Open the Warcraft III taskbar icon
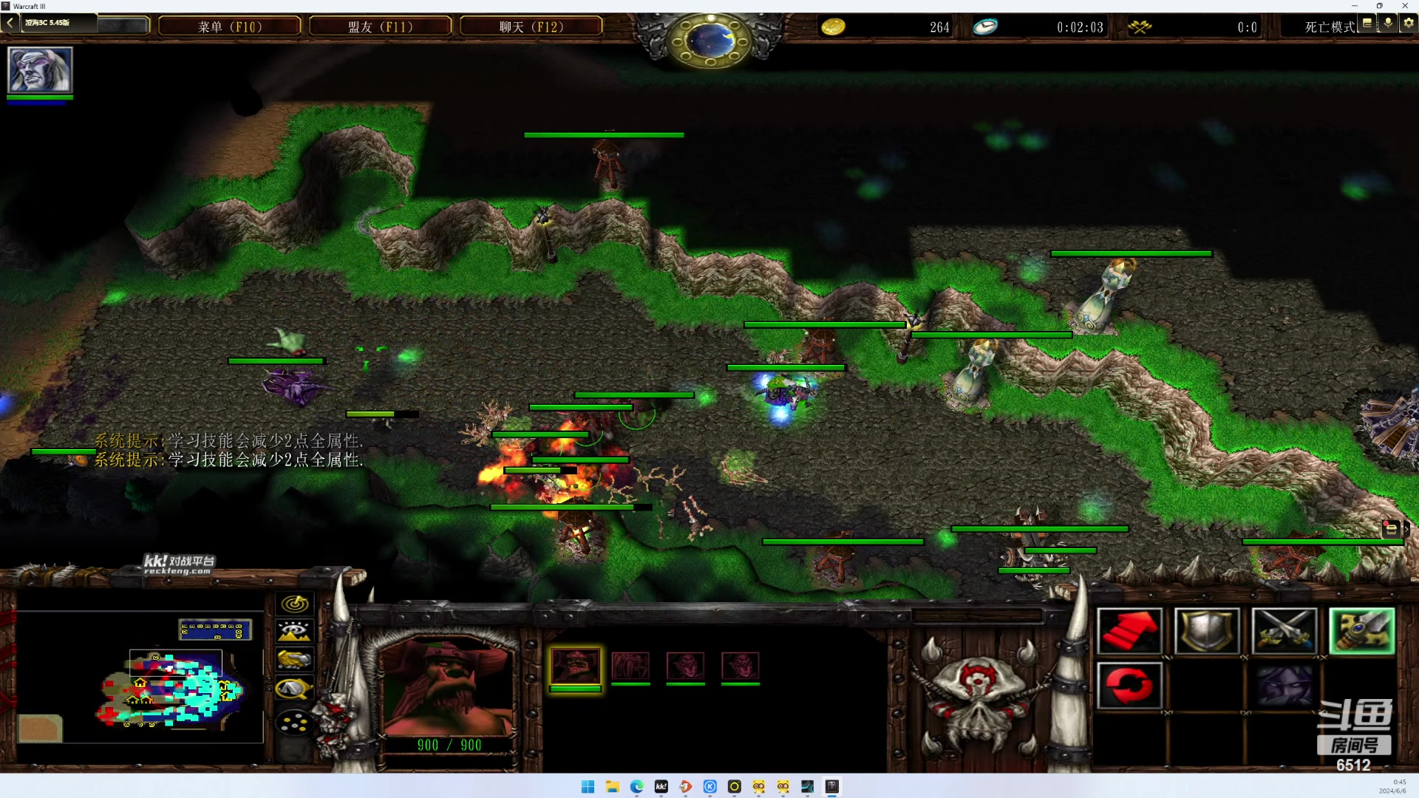The height and width of the screenshot is (798, 1419). point(832,786)
